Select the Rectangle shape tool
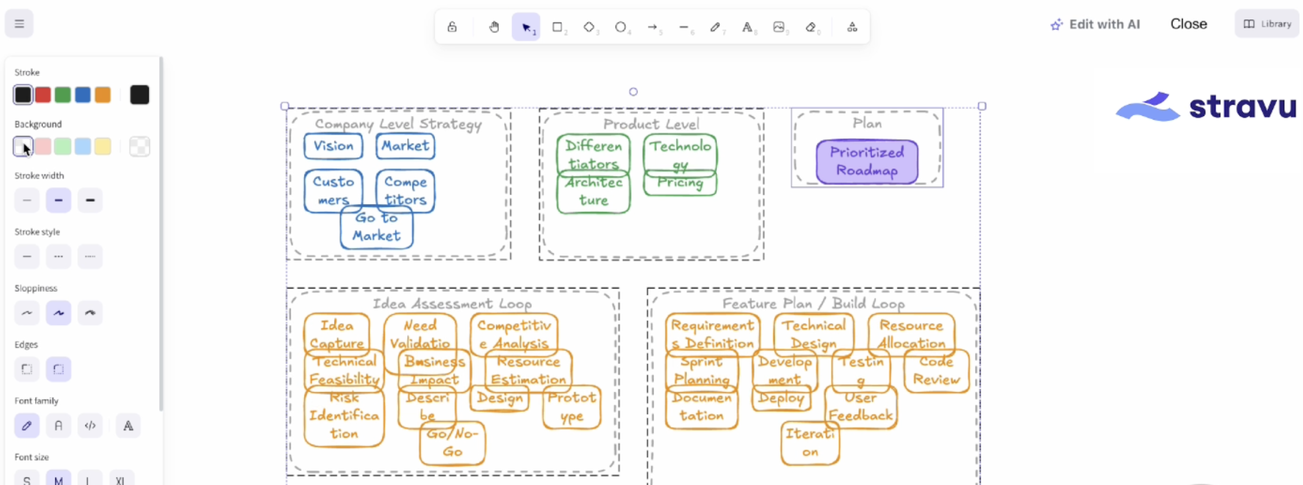This screenshot has height=485, width=1303. click(558, 27)
